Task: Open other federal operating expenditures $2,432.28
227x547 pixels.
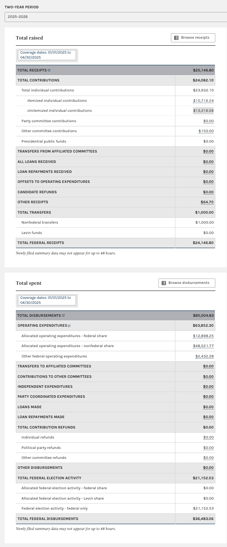Action: pyautogui.click(x=205, y=356)
